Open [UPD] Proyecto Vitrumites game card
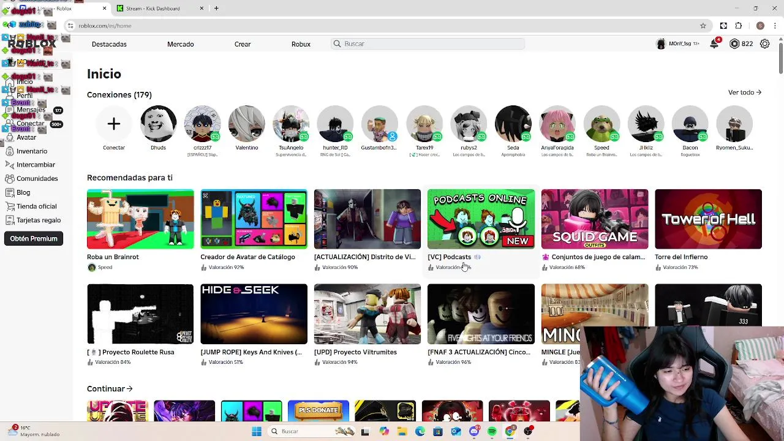 (367, 325)
